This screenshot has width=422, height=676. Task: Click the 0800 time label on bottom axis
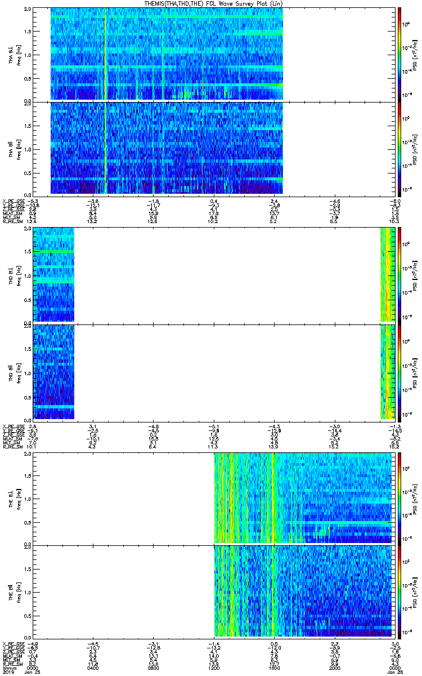154,668
